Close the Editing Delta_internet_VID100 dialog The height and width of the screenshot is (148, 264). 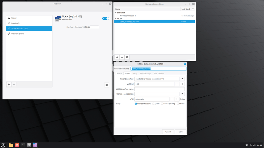(x=185, y=64)
